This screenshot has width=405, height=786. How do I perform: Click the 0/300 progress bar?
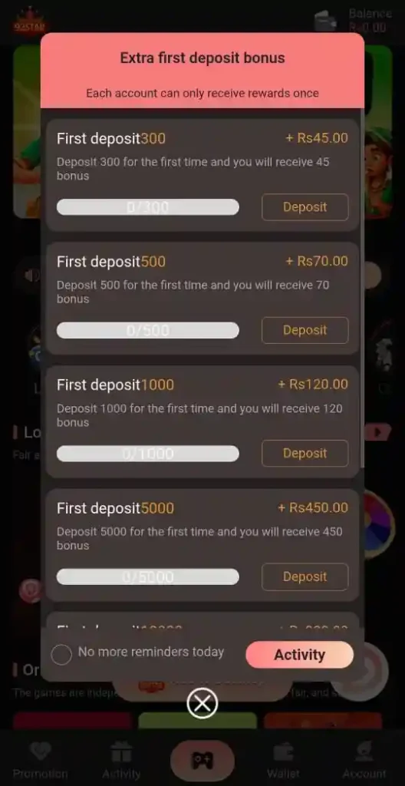(148, 207)
